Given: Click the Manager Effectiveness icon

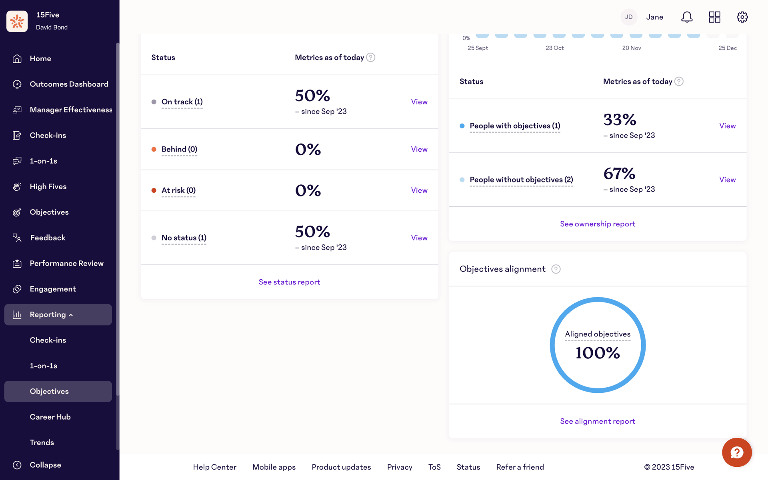Looking at the screenshot, I should [17, 110].
